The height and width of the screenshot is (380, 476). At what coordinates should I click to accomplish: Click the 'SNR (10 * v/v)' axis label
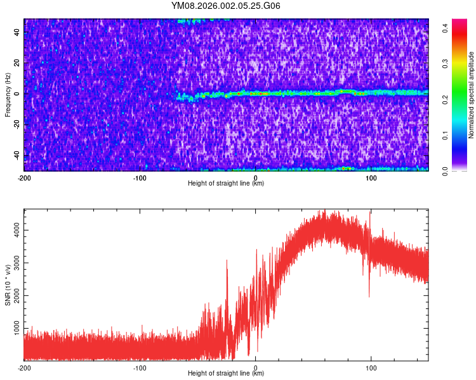[8, 284]
